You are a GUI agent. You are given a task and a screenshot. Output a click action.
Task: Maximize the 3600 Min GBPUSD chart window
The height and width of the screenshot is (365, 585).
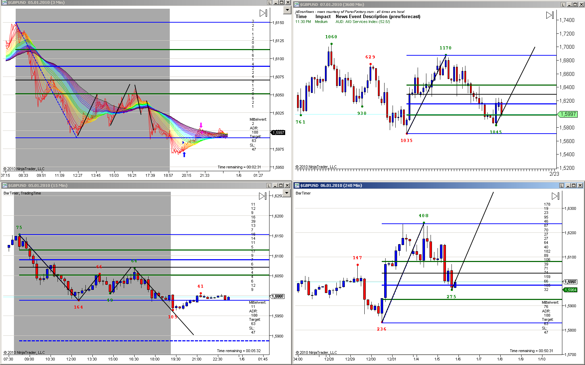575,5
